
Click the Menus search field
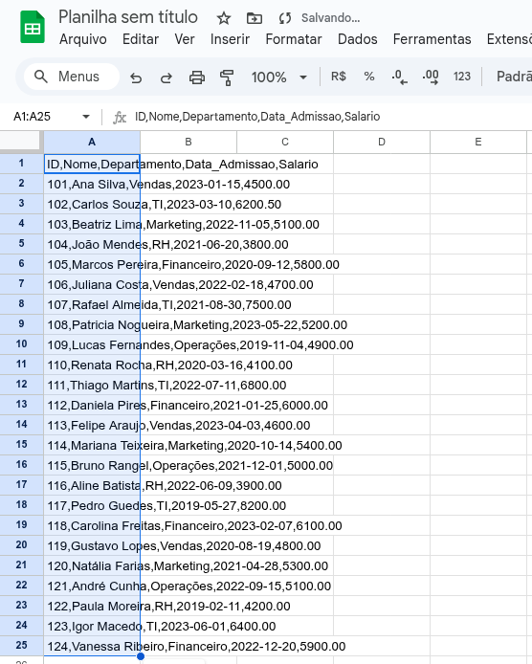coord(72,77)
